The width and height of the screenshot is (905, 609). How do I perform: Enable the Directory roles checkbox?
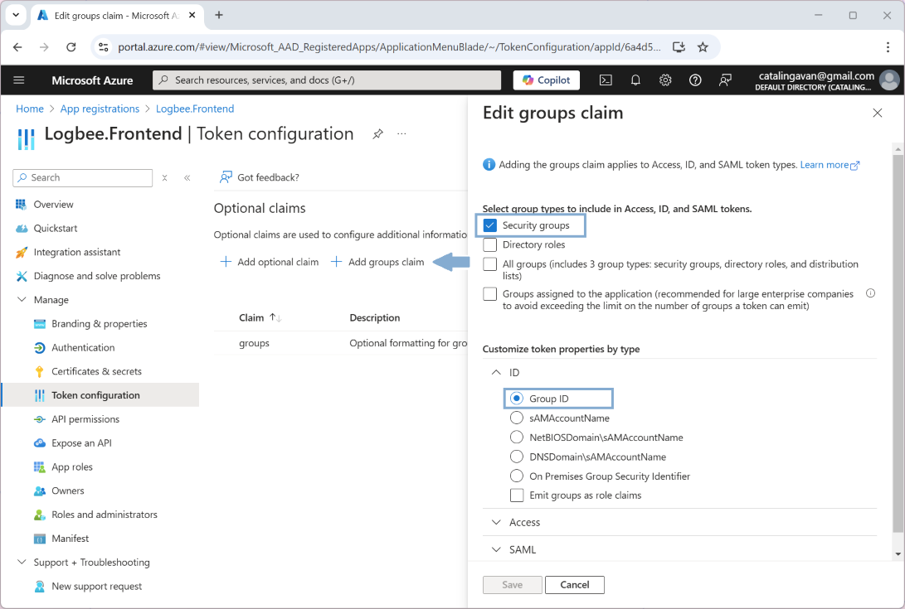point(490,245)
